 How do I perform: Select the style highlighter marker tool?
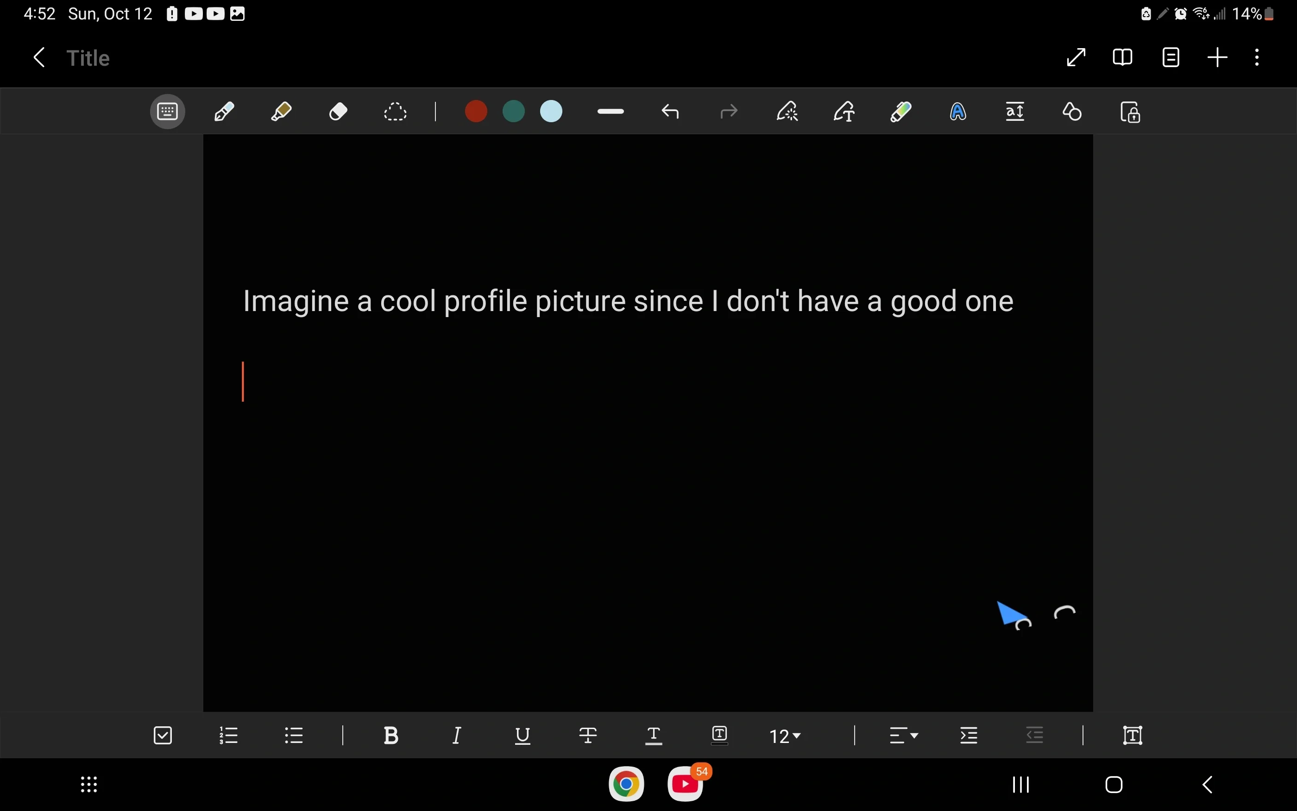[901, 112]
